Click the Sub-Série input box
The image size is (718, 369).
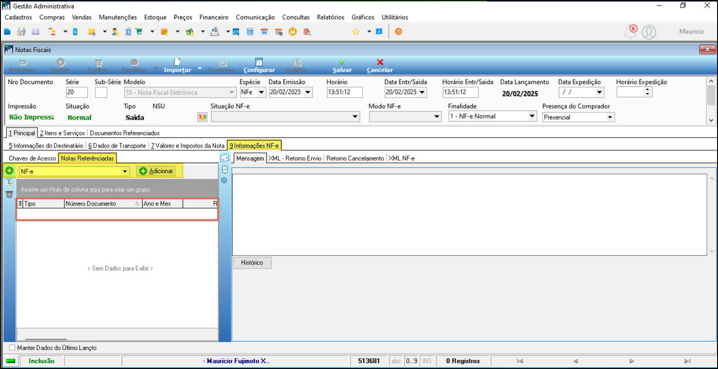[x=101, y=92]
